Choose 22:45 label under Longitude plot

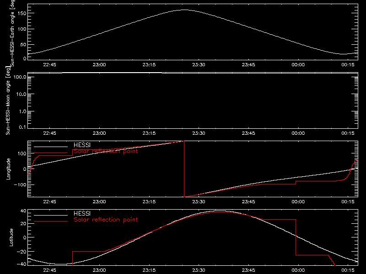click(x=50, y=202)
